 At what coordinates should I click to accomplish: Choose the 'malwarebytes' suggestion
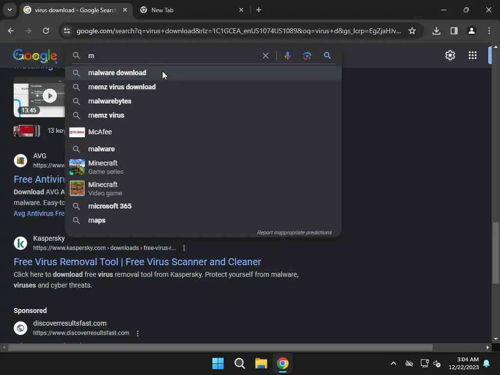pos(204,101)
